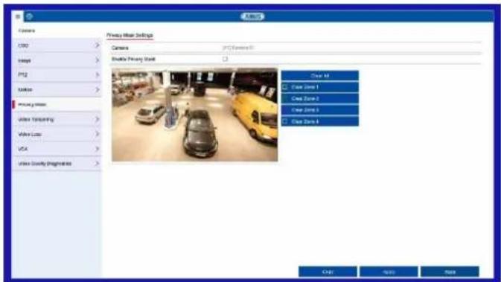Click the round blue icon beside the hamburger menu
Screen dimensions: 501x282
coord(29,16)
